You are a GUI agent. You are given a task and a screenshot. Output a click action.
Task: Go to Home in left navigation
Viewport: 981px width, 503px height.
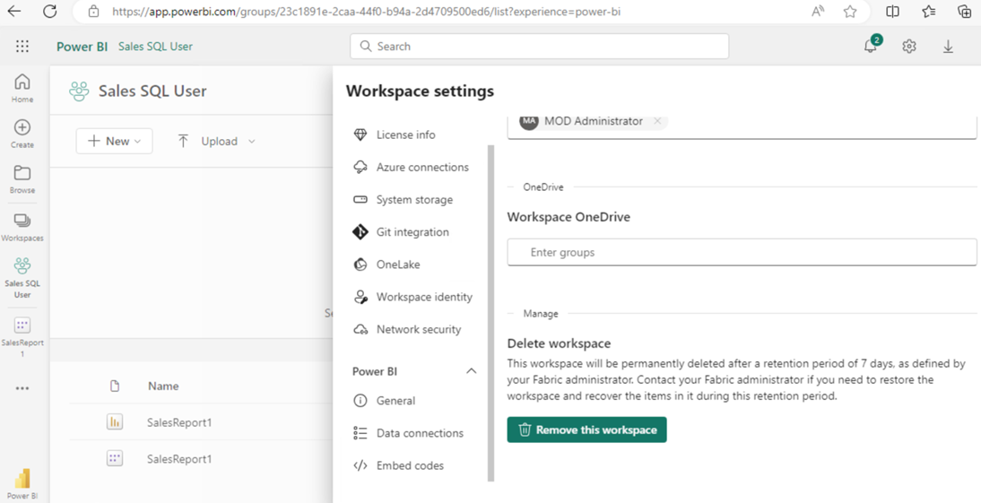(22, 88)
